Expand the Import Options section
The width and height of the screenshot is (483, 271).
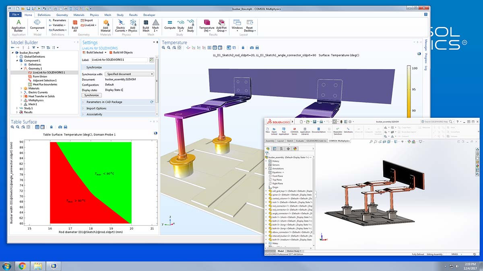(96, 108)
